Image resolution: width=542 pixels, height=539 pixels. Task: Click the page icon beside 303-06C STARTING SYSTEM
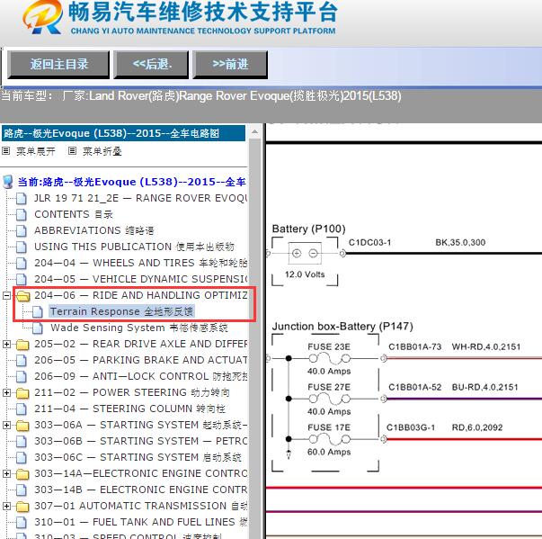click(x=22, y=458)
